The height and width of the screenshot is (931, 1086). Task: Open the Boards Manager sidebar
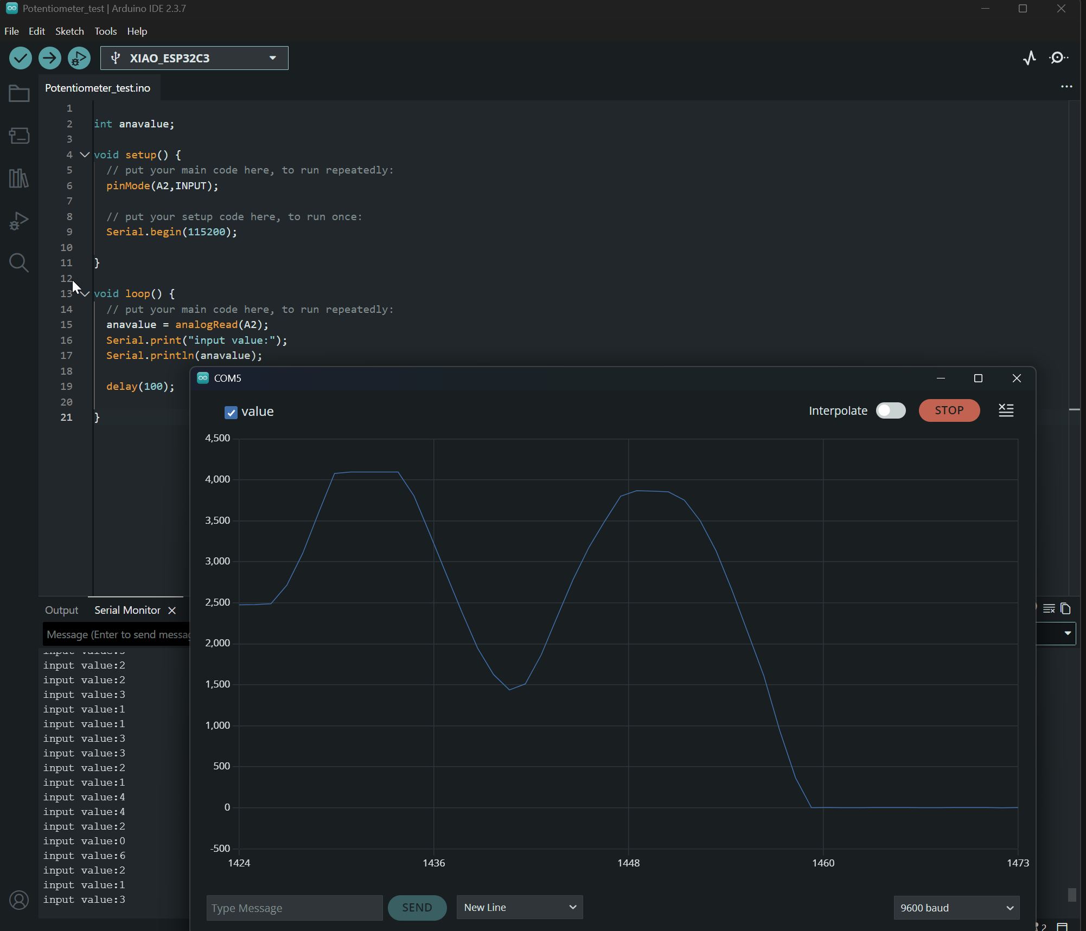coord(19,136)
